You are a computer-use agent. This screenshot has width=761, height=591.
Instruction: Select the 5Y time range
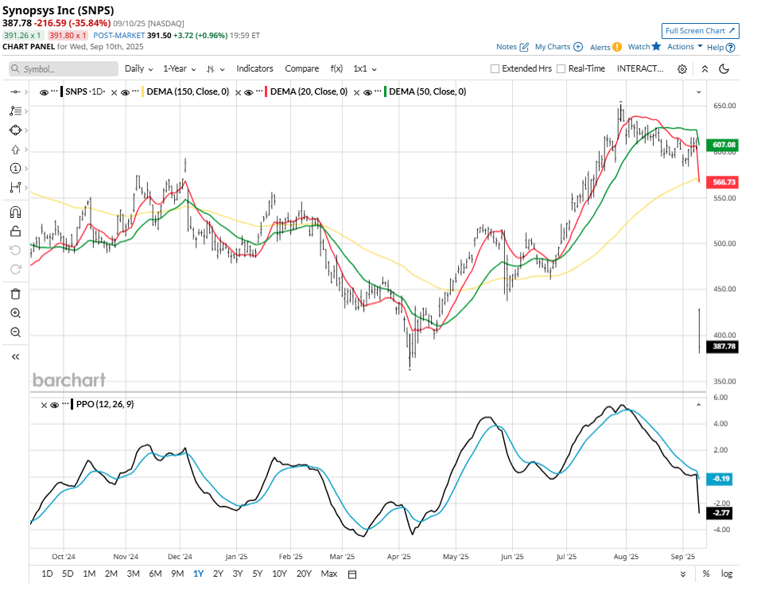257,574
